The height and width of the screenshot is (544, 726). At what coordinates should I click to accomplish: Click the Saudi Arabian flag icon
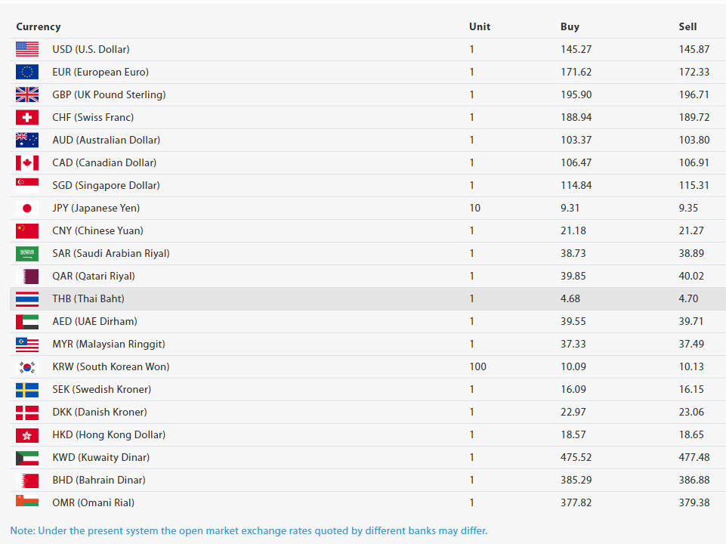(x=27, y=253)
